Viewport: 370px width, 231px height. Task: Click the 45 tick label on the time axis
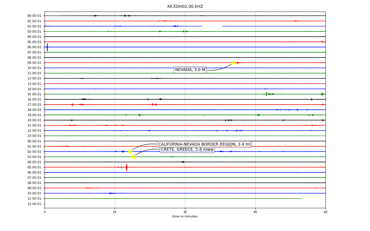[255, 212]
